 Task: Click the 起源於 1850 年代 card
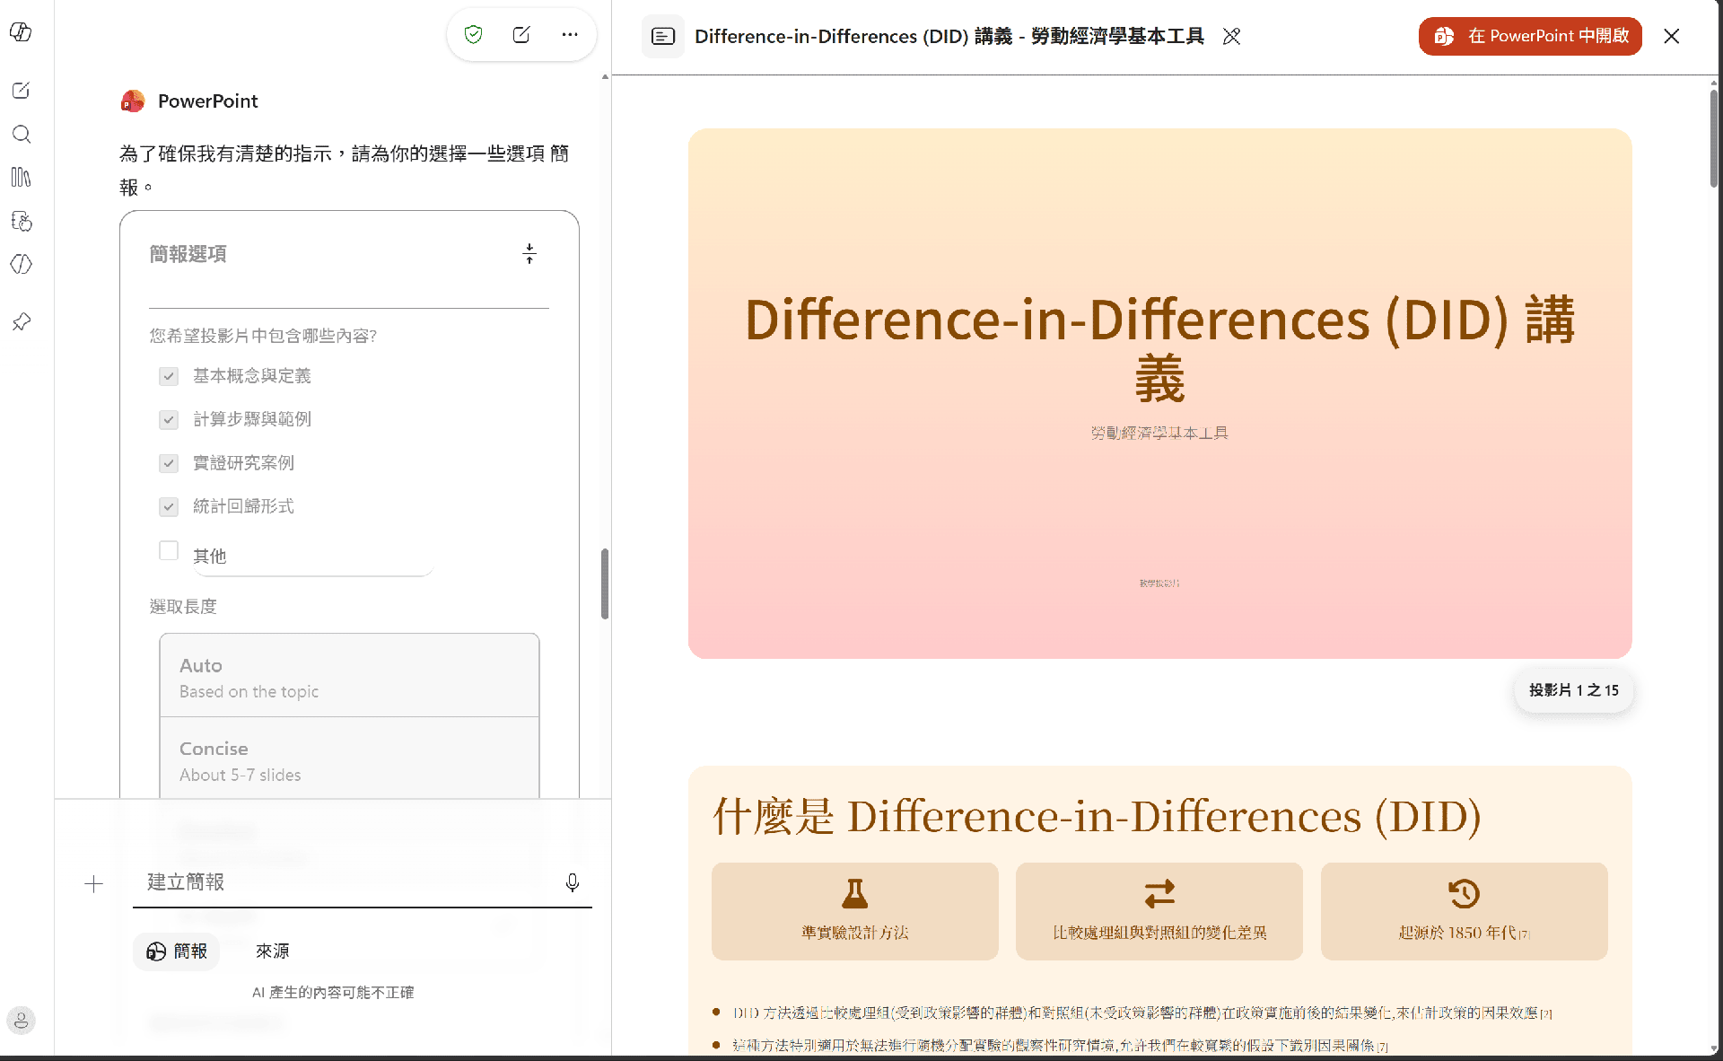pyautogui.click(x=1465, y=912)
